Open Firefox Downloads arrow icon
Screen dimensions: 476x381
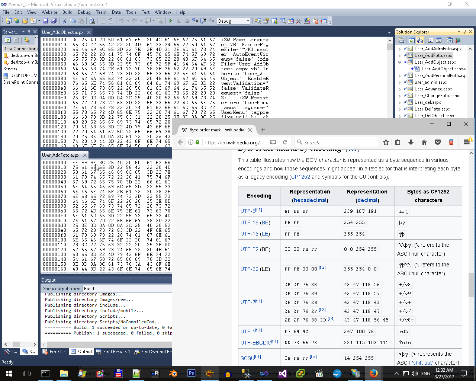point(411,142)
